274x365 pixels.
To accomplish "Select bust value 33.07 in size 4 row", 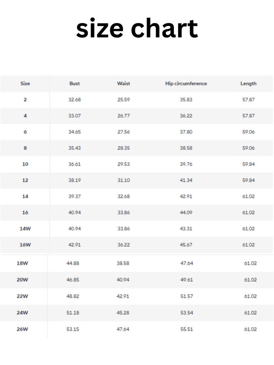I will (x=75, y=116).
